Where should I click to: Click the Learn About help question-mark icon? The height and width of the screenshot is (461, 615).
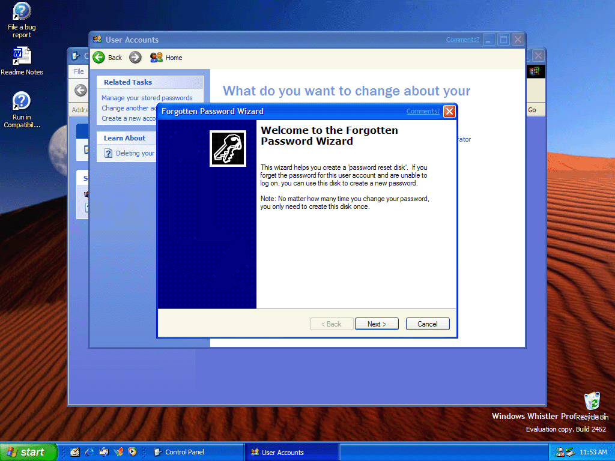(x=108, y=153)
